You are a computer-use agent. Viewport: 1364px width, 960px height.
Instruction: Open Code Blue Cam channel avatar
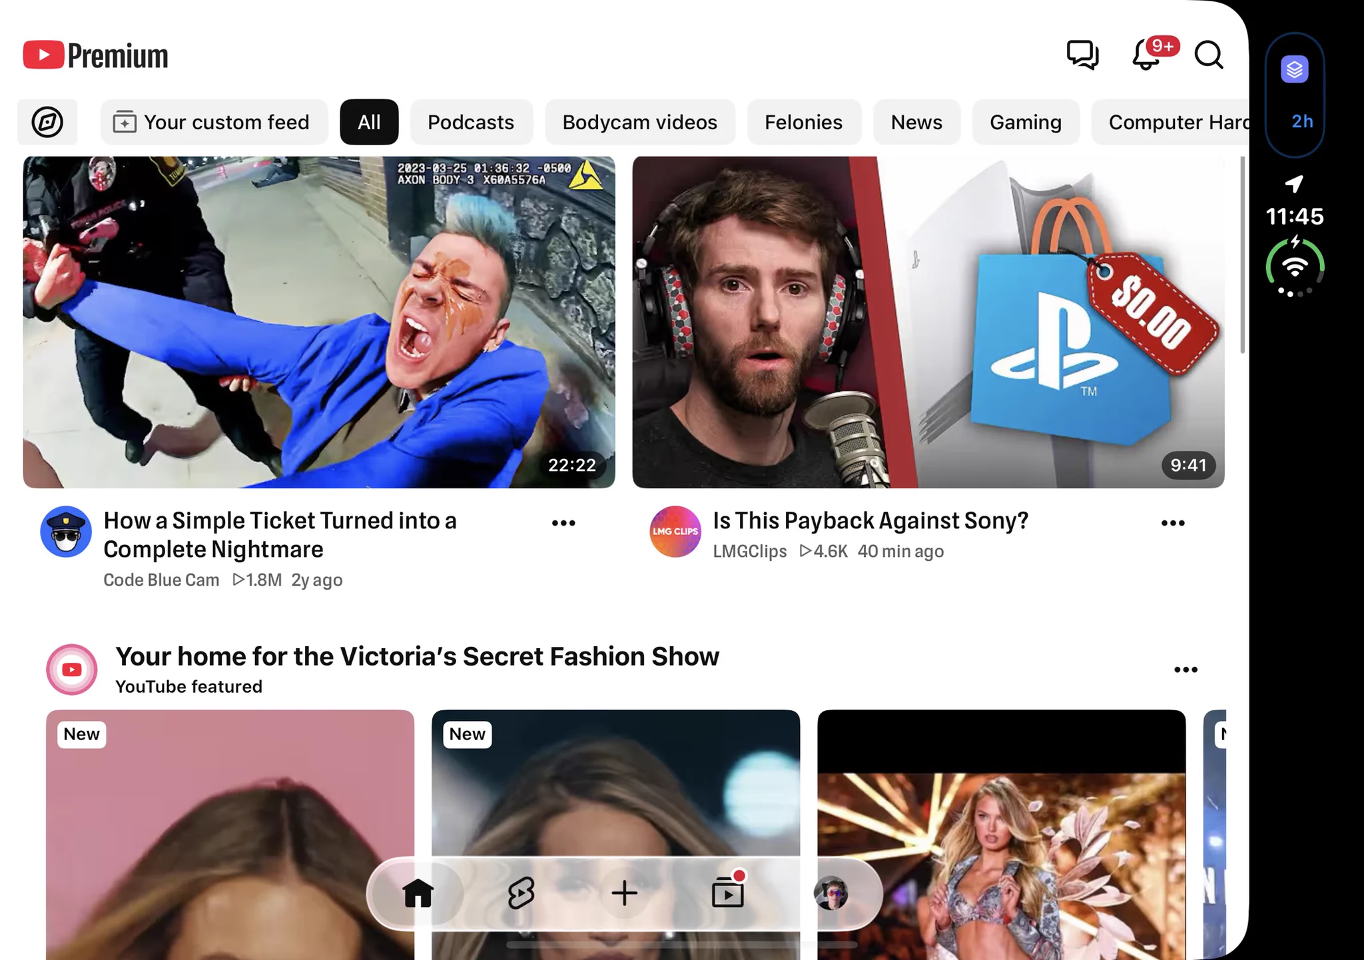pos(66,532)
